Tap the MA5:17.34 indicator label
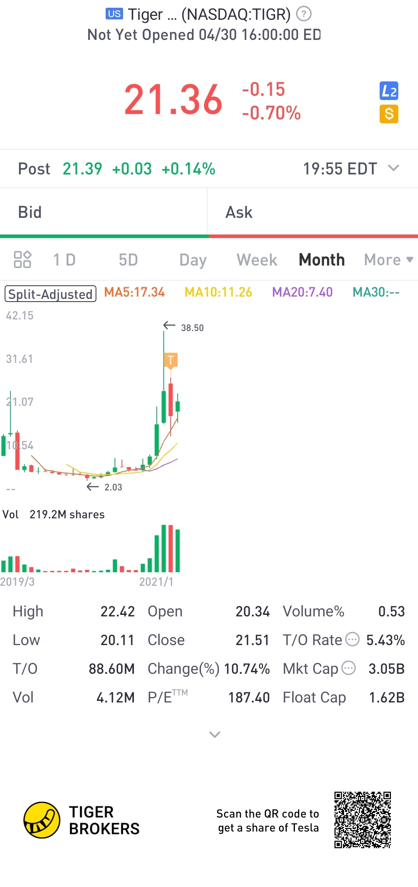The image size is (418, 887). (x=134, y=292)
